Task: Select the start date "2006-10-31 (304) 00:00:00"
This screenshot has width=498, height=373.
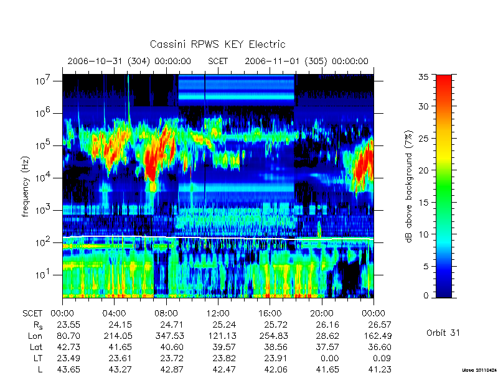Action: tap(129, 61)
